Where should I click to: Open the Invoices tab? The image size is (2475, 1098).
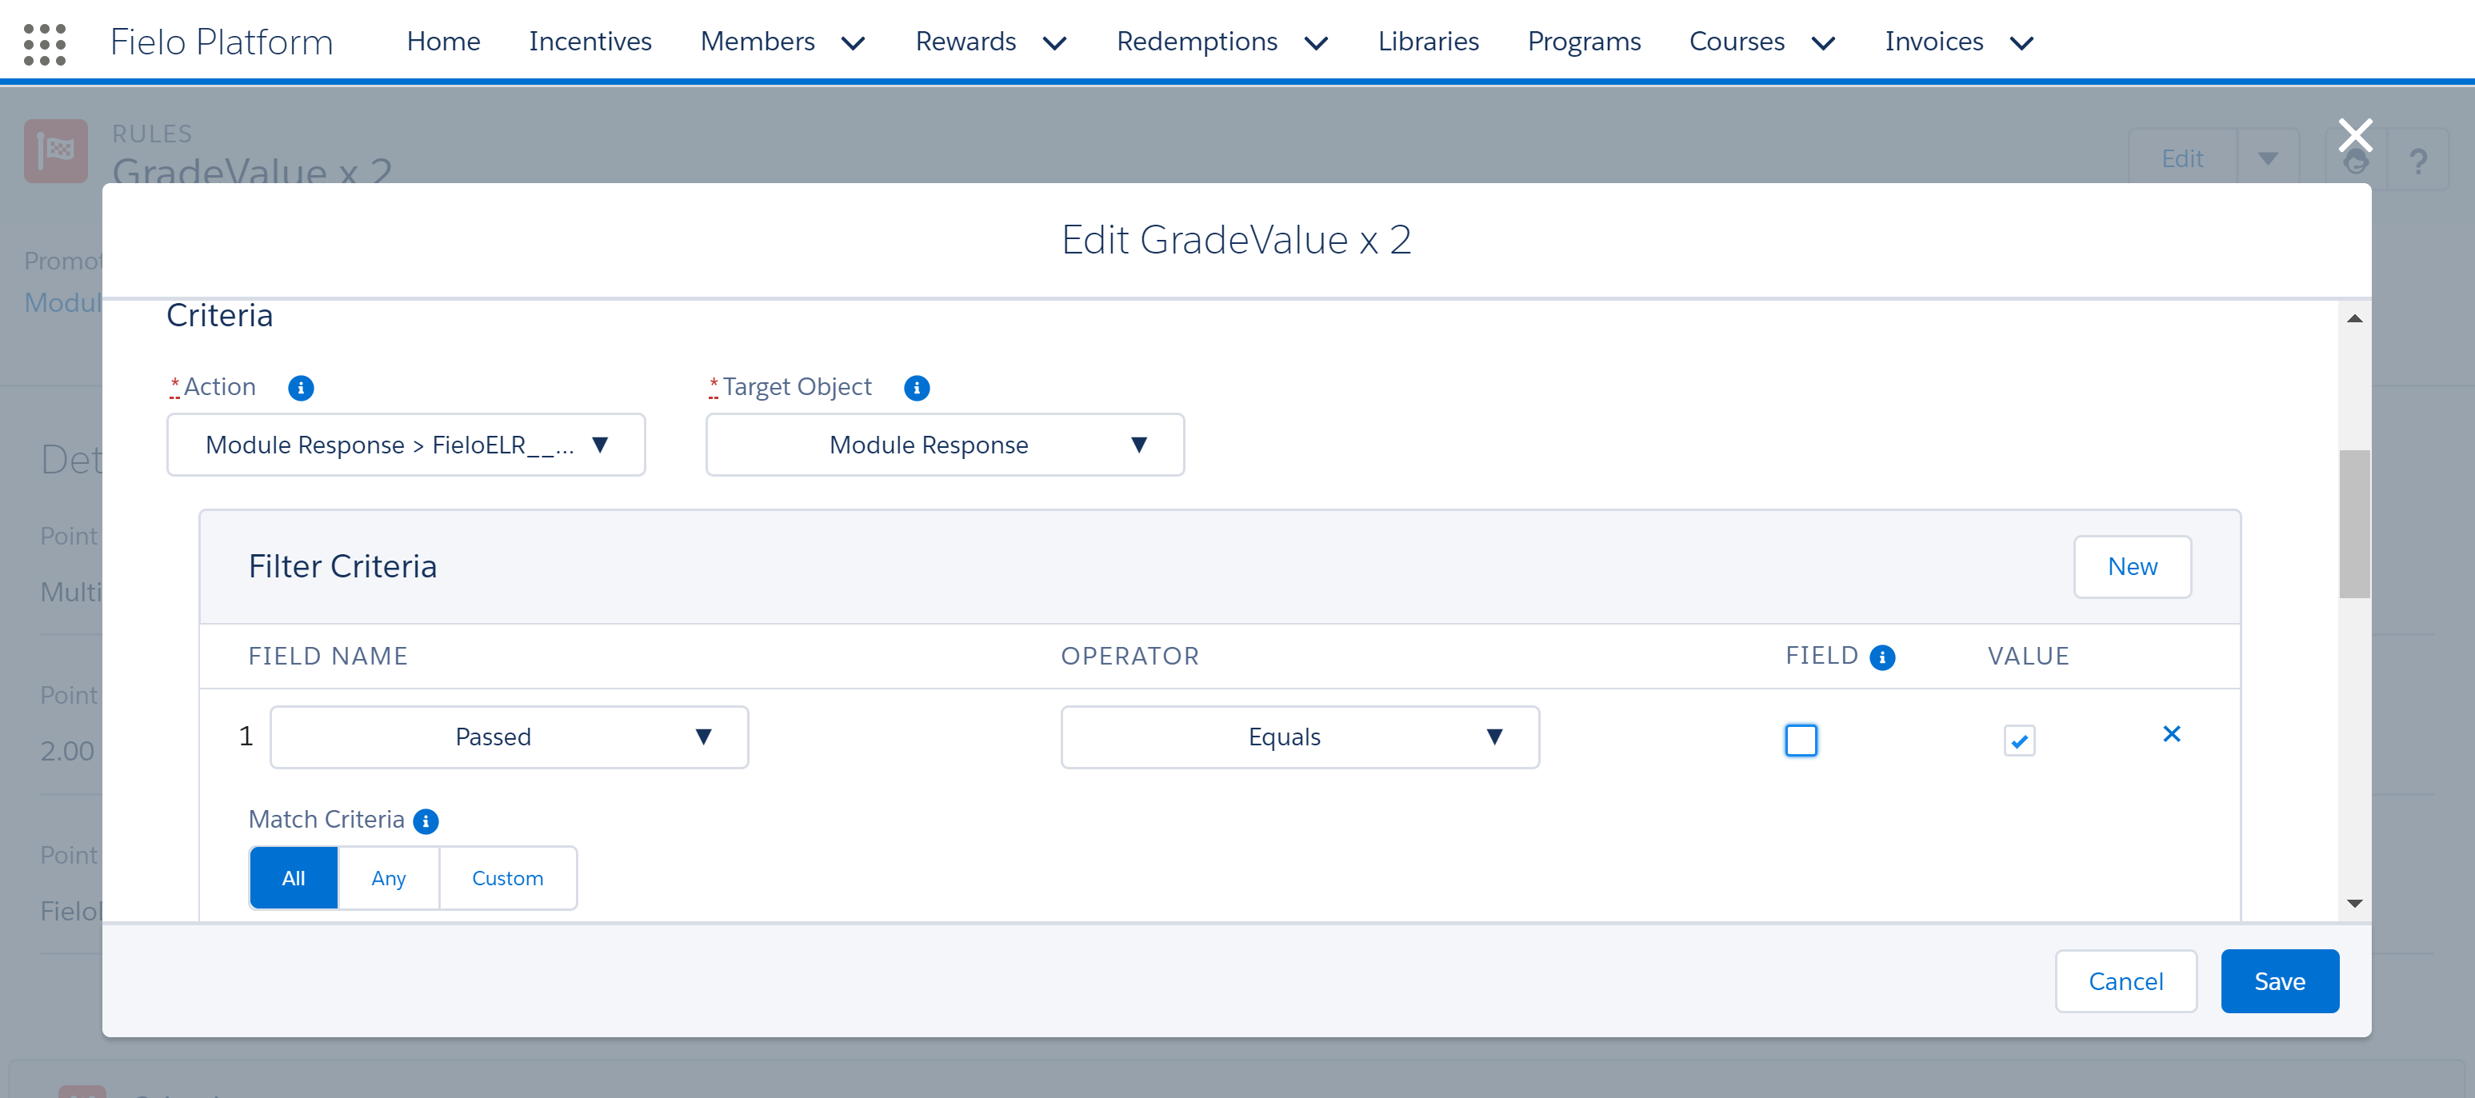click(1934, 42)
